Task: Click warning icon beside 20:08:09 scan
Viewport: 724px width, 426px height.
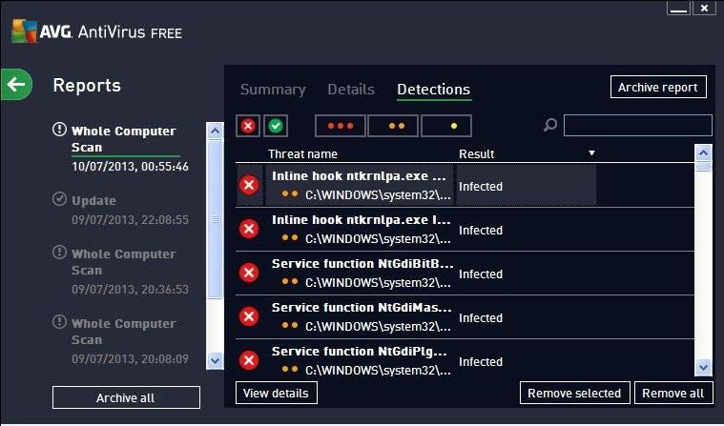Action: pos(59,321)
